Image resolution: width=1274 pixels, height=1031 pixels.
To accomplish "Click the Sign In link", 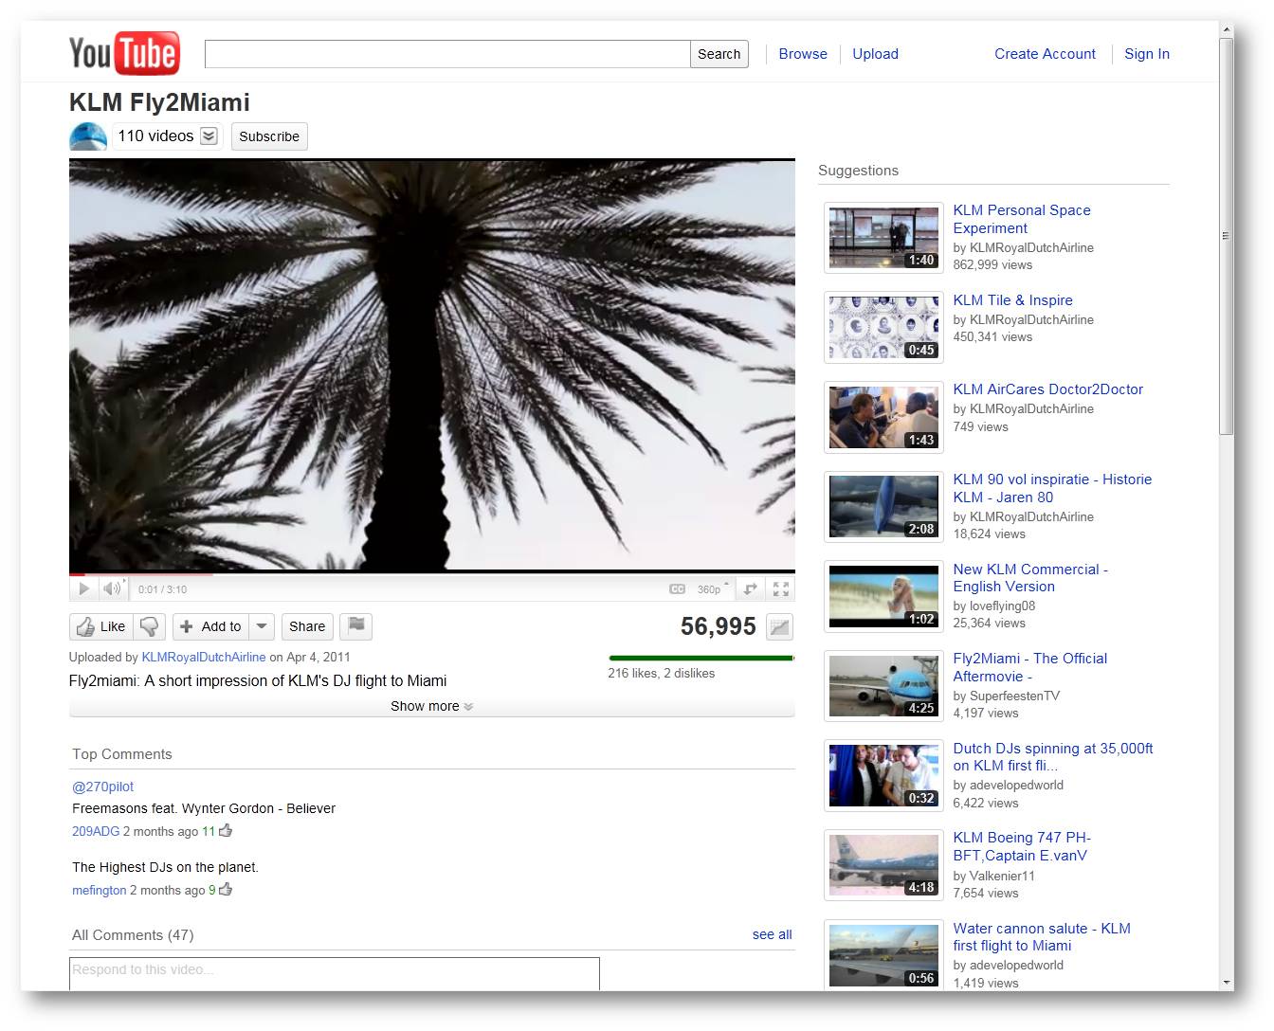I will tap(1147, 54).
